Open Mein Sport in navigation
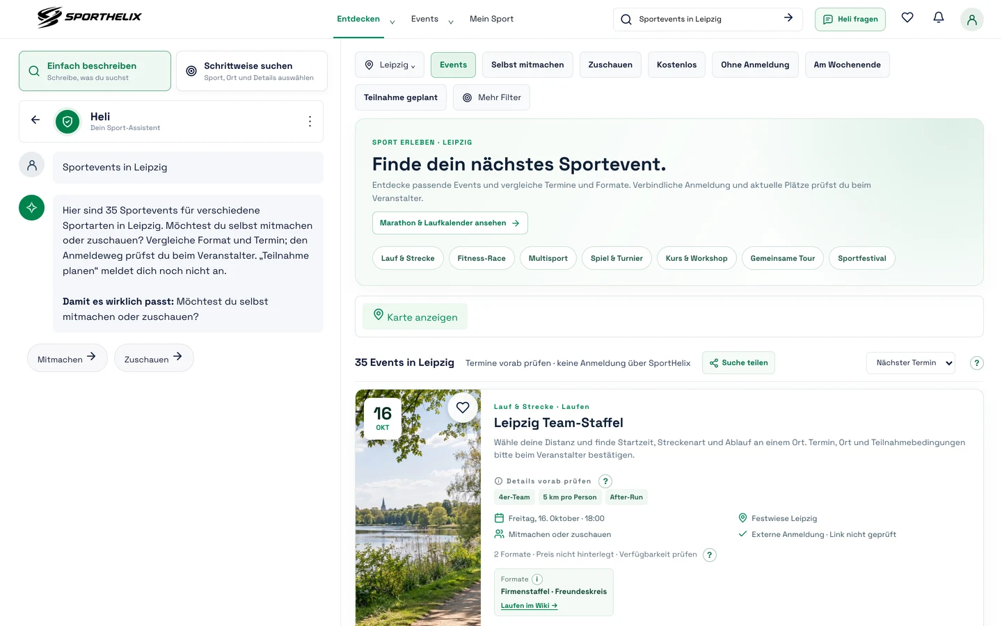Image resolution: width=1002 pixels, height=626 pixels. coord(491,19)
